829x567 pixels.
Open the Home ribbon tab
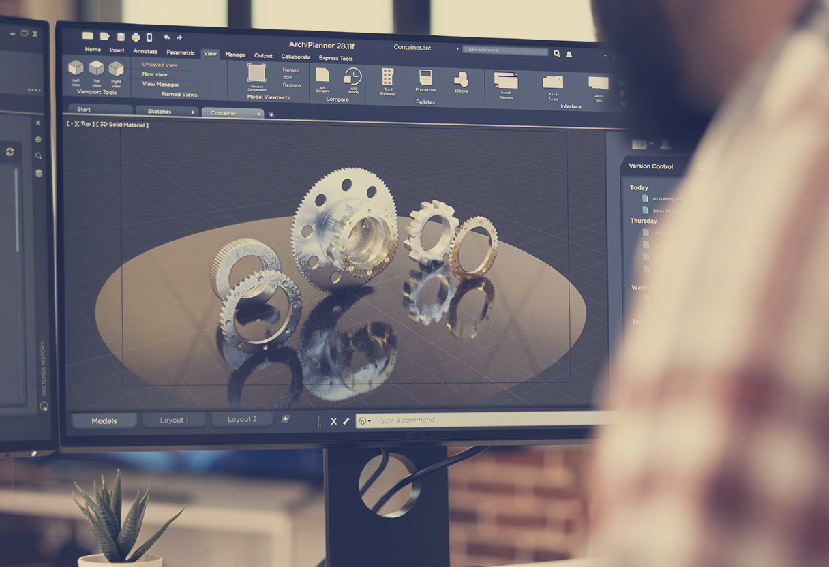click(x=93, y=50)
